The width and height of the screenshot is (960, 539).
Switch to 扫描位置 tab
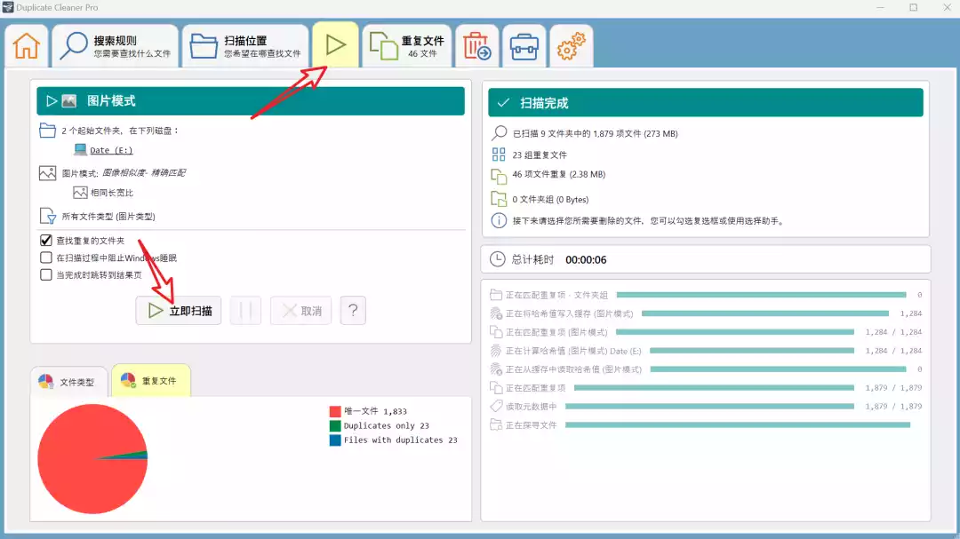pos(245,46)
